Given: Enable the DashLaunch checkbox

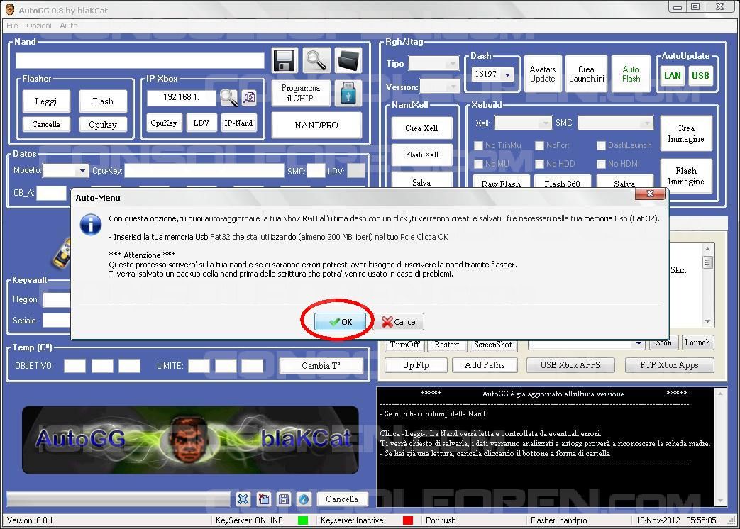Looking at the screenshot, I should (x=601, y=145).
